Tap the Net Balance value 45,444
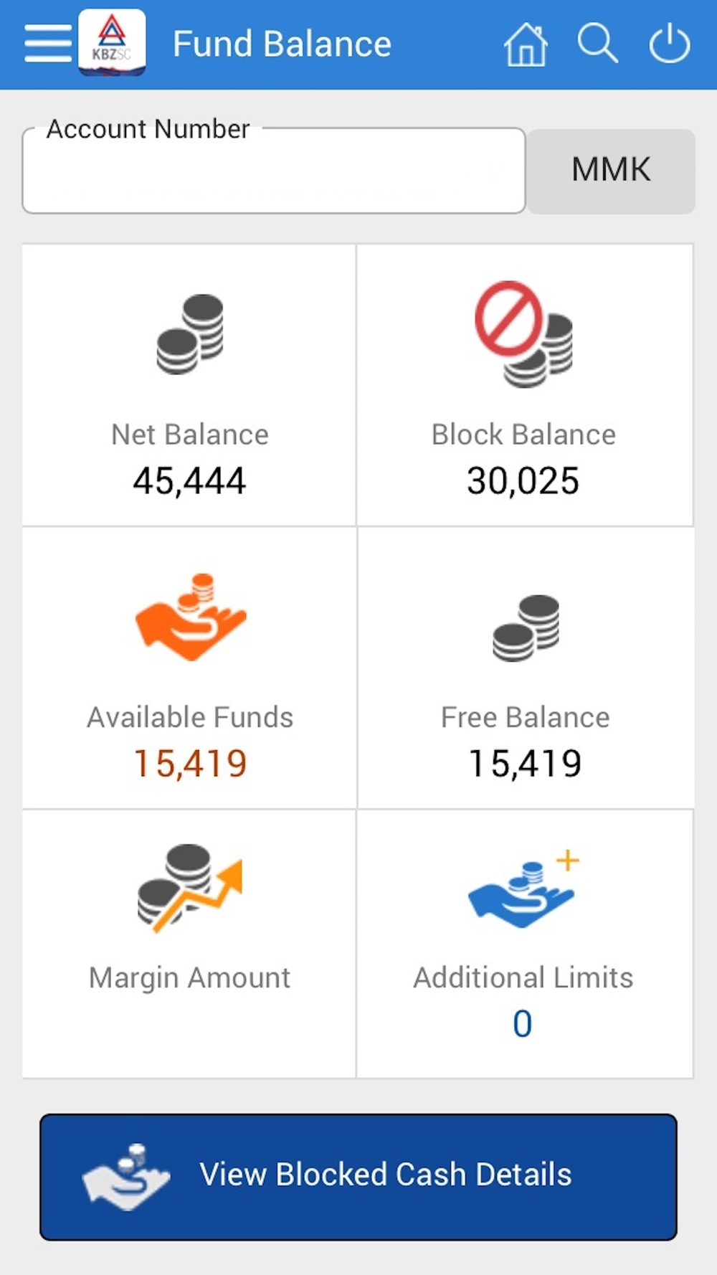This screenshot has width=717, height=1275. pos(189,480)
